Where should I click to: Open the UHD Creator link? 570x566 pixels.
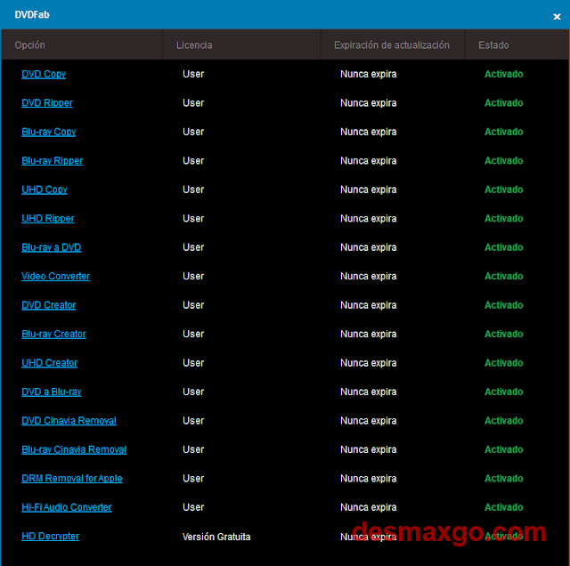[50, 363]
